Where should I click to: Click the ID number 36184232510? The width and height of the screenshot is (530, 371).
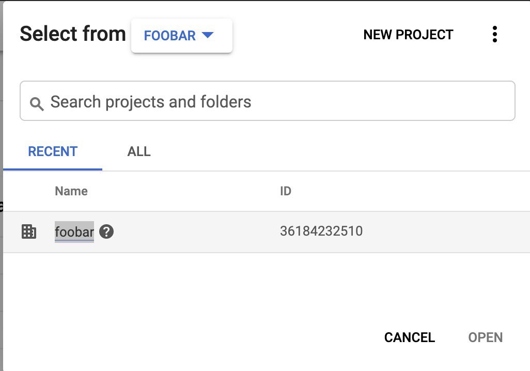pos(321,231)
